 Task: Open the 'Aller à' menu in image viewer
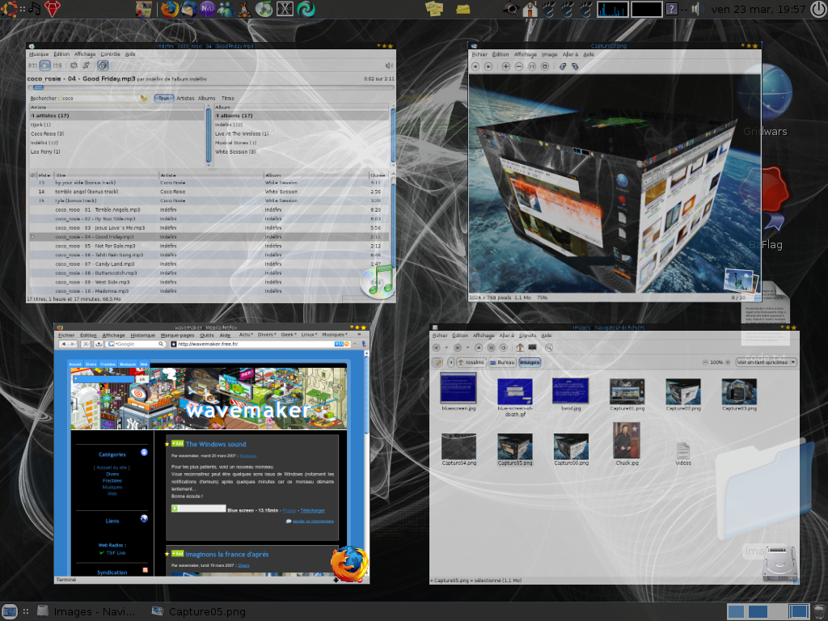point(570,54)
